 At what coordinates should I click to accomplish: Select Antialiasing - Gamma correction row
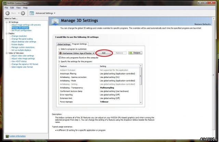pos(99,77)
